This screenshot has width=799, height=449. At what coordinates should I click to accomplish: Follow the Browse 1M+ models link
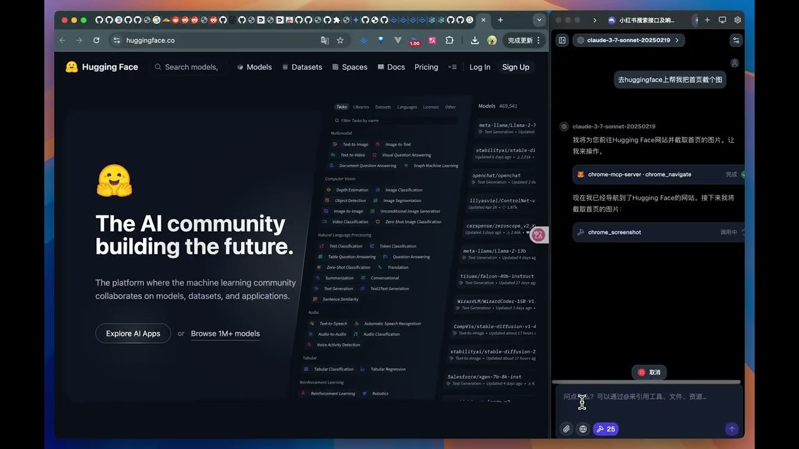(x=225, y=334)
